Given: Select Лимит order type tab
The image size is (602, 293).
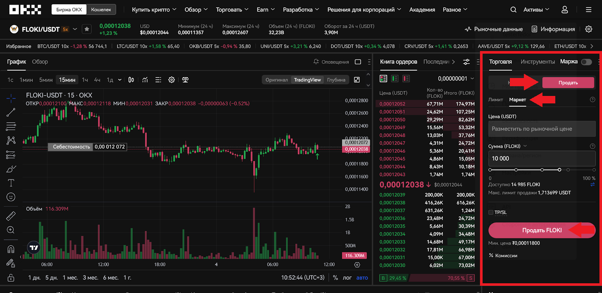Looking at the screenshot, I should [x=496, y=100].
